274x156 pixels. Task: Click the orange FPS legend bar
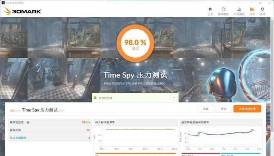click(x=135, y=153)
